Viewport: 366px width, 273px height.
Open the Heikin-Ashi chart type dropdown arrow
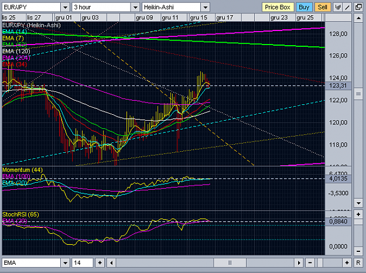click(206, 7)
